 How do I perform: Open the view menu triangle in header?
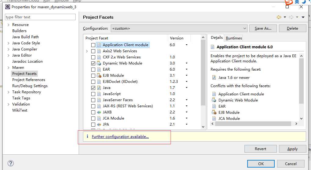click(x=303, y=17)
